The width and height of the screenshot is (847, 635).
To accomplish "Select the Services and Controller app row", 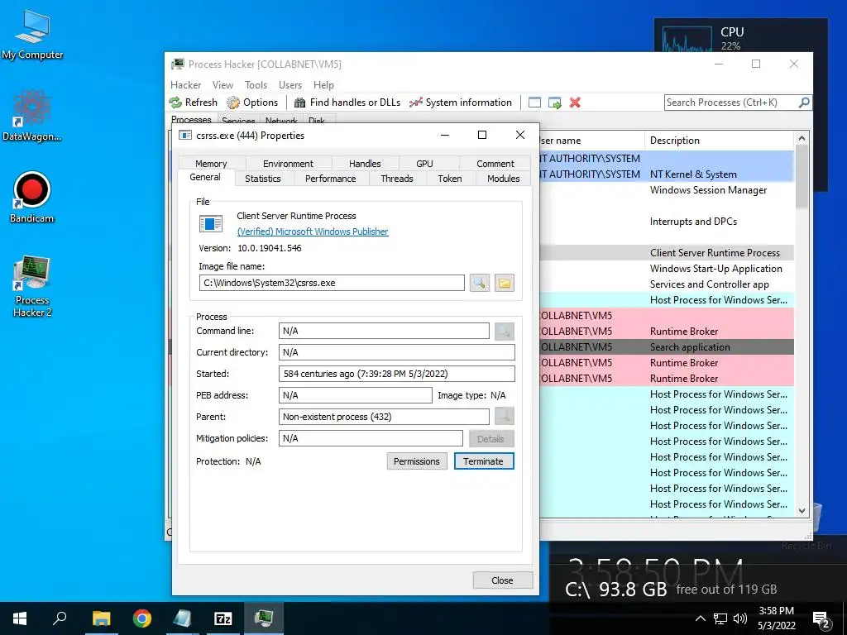I will tap(666, 284).
